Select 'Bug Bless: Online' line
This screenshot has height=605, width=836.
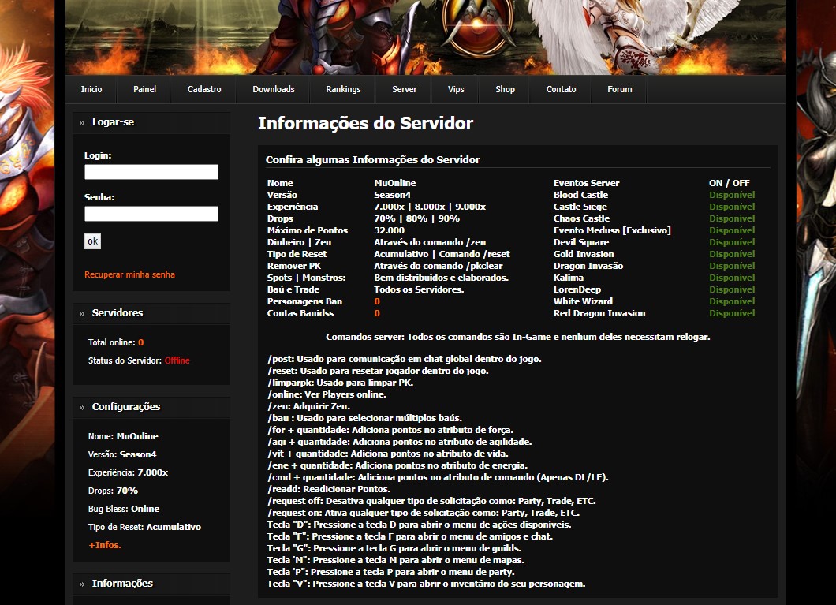124,509
